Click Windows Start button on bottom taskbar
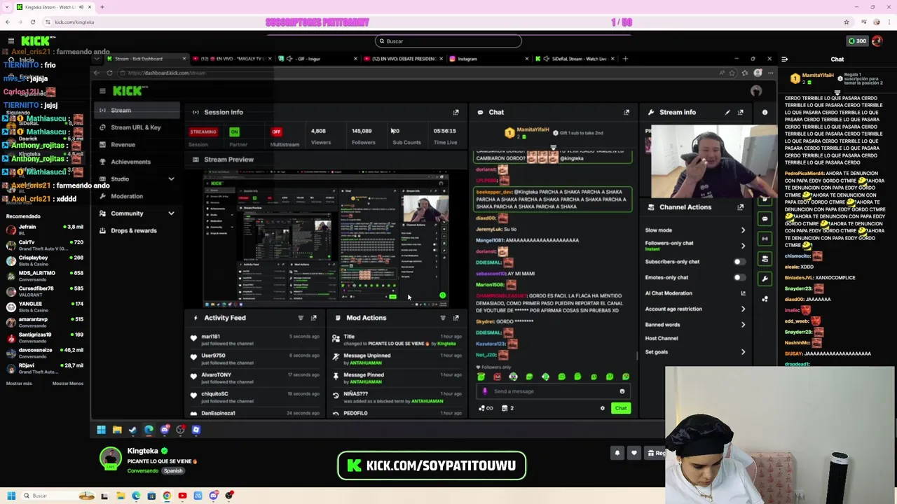Image resolution: width=897 pixels, height=504 pixels. tap(11, 496)
